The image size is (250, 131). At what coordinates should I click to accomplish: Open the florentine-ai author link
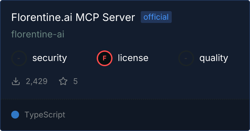(38, 34)
